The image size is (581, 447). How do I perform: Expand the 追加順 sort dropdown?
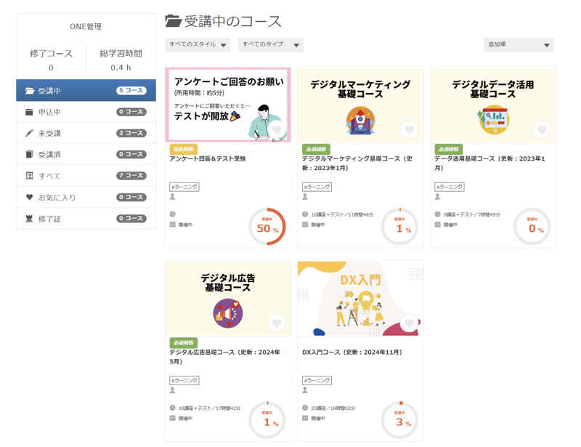coord(519,45)
